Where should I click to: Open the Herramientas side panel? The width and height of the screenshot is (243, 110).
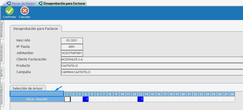pos(2,53)
